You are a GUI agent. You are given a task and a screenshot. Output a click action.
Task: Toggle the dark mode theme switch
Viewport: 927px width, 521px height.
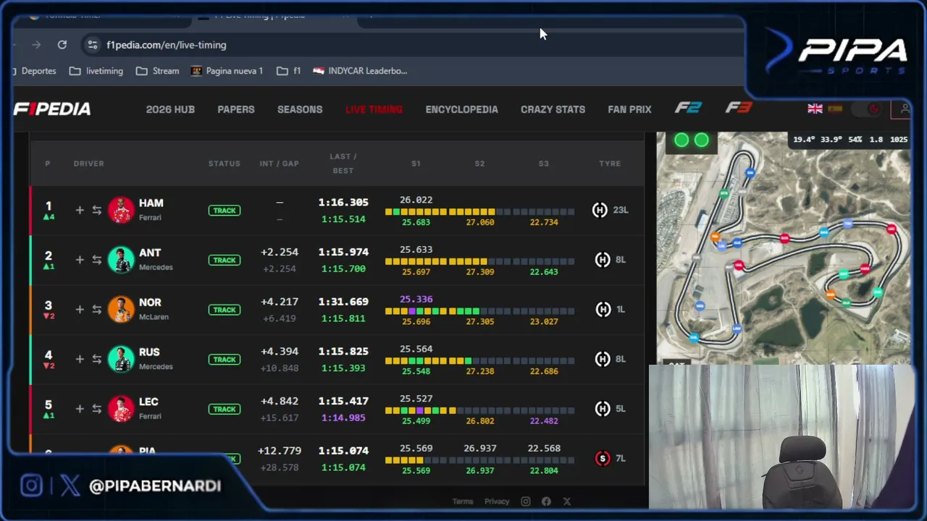[867, 109]
